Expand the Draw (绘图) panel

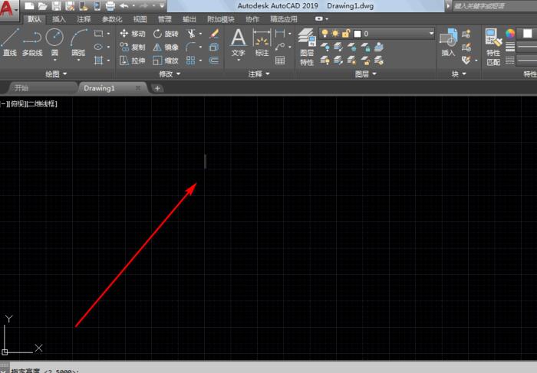click(x=56, y=74)
